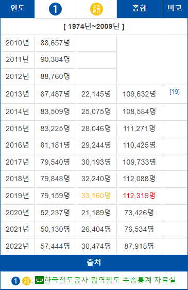Click the Line 1 icon in the source footer
This screenshot has height=290, width=188.
[x=15, y=281]
